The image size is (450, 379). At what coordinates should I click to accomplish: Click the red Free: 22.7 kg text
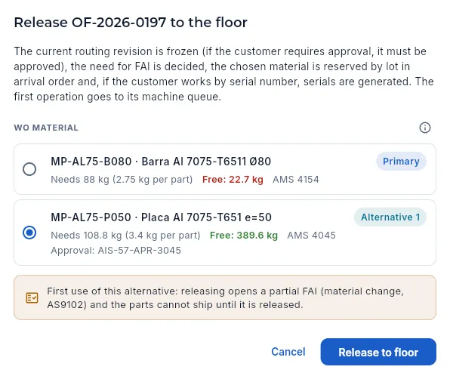click(x=233, y=180)
